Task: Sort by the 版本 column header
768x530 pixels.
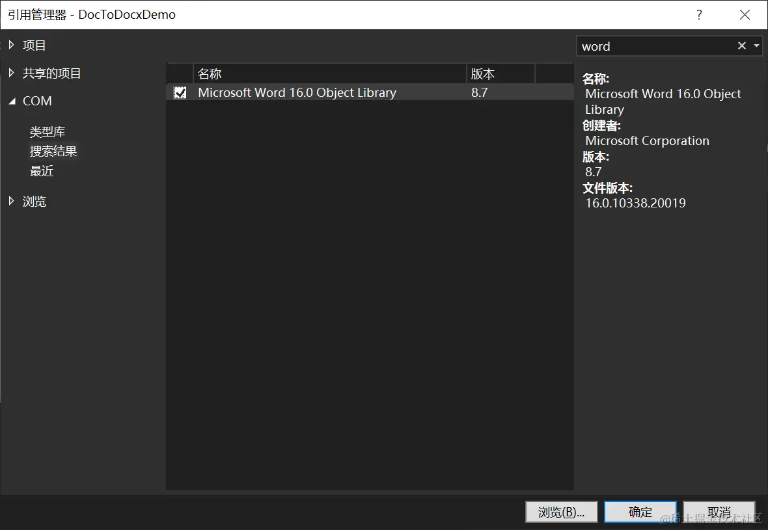Action: coord(501,74)
